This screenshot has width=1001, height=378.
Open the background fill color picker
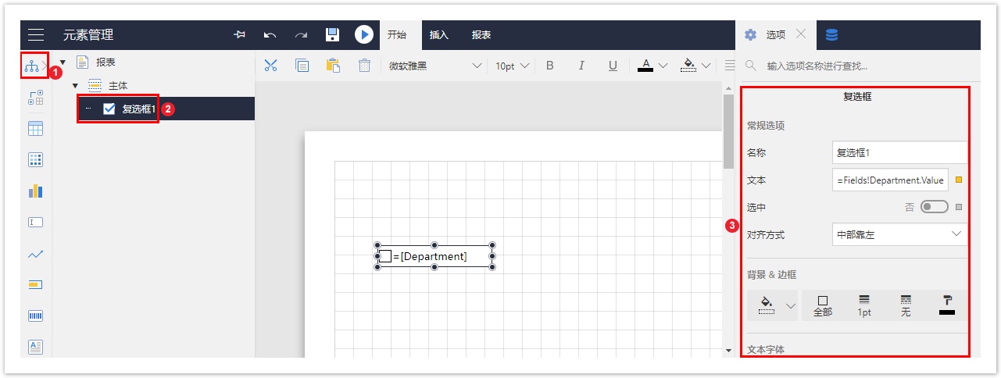767,305
